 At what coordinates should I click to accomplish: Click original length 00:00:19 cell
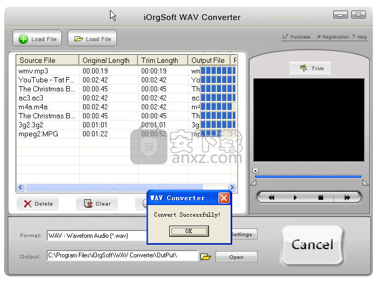pos(95,71)
